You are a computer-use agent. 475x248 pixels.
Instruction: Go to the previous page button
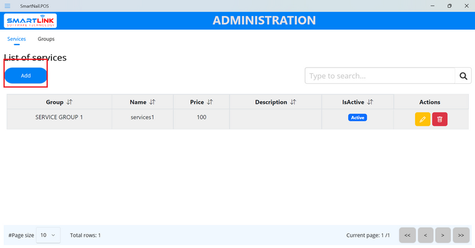[x=425, y=235]
